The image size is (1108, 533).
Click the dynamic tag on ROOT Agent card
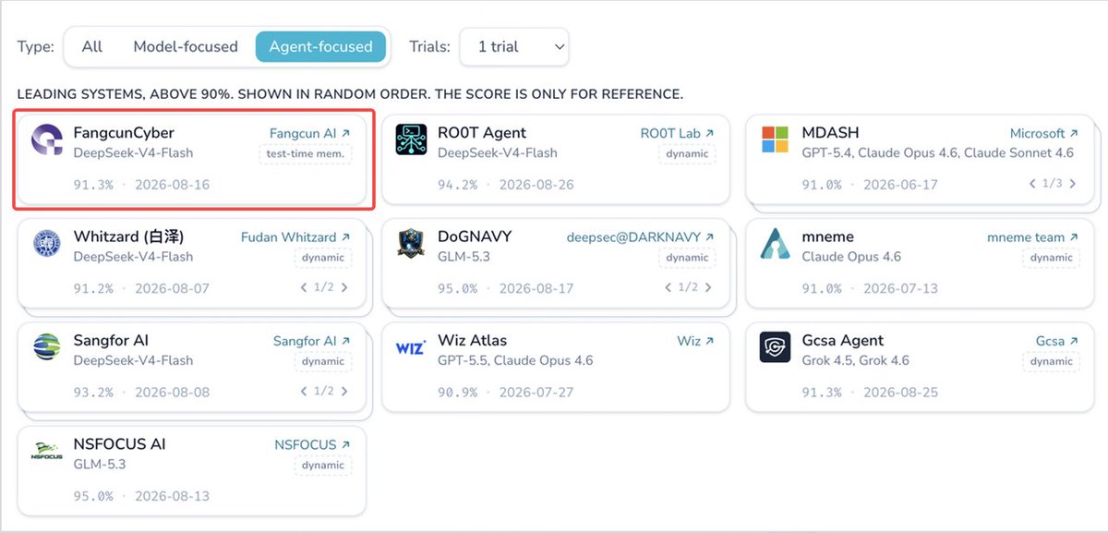[x=687, y=154]
